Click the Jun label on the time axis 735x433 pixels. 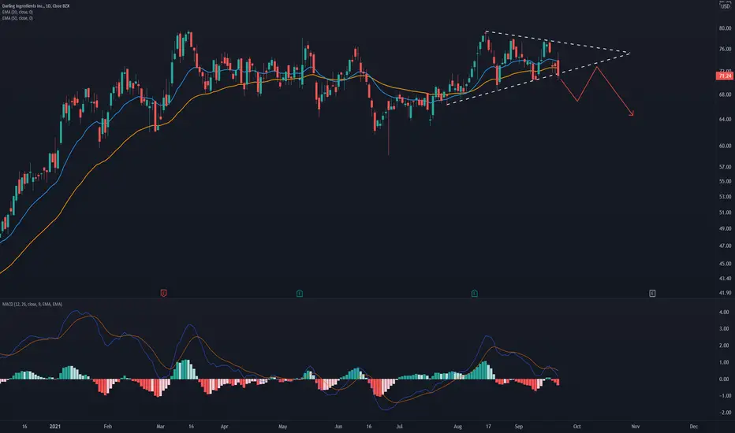[x=338, y=427]
